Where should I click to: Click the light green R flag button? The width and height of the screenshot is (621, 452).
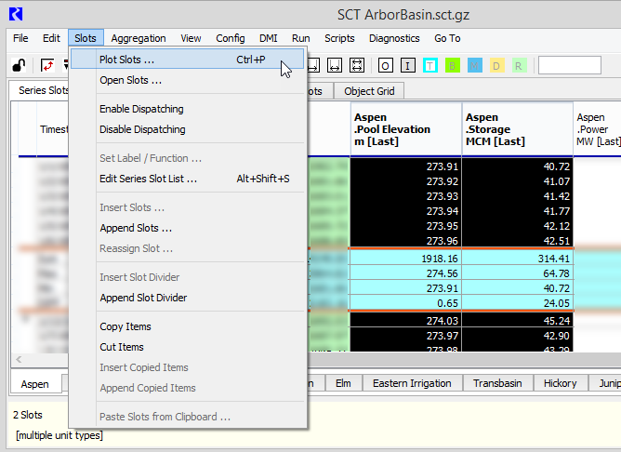[519, 65]
